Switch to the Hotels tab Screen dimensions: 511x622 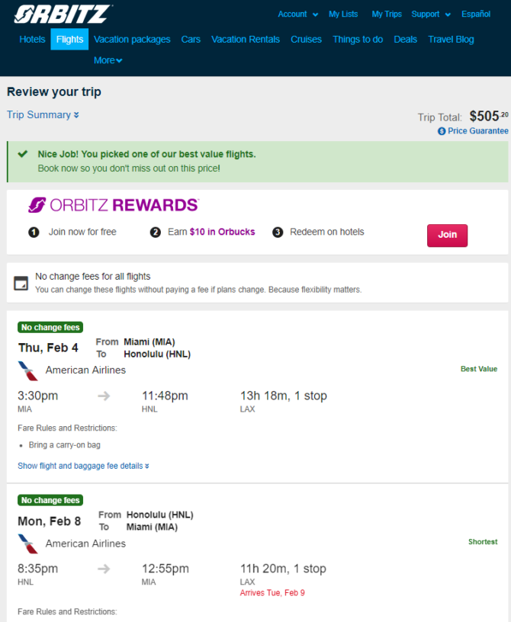click(x=32, y=40)
